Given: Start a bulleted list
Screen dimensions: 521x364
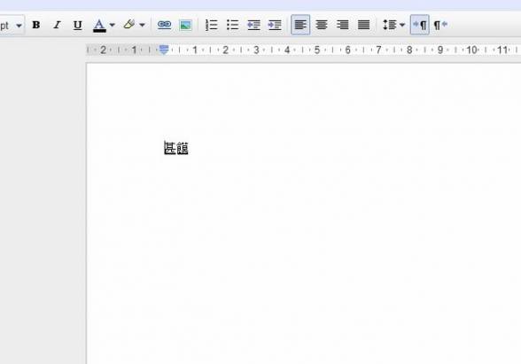Looking at the screenshot, I should click(x=232, y=25).
